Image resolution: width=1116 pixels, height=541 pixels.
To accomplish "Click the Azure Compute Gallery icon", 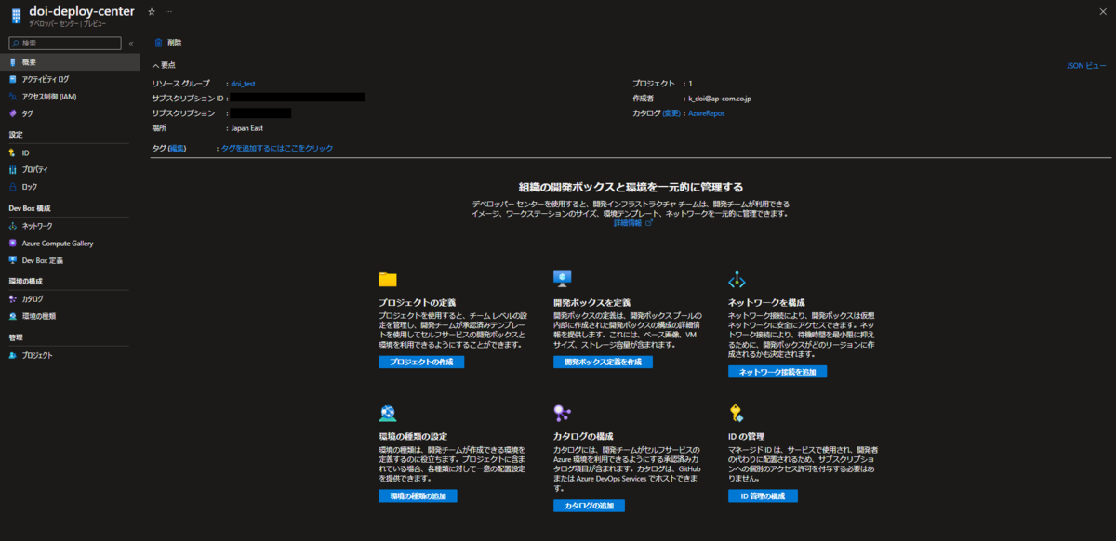I will coord(13,244).
